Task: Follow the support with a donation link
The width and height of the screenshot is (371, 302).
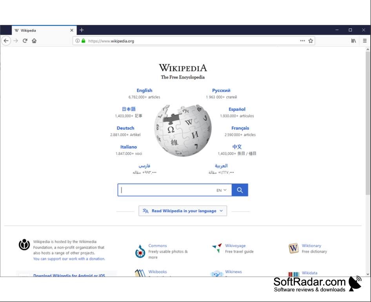Action: pyautogui.click(x=69, y=259)
